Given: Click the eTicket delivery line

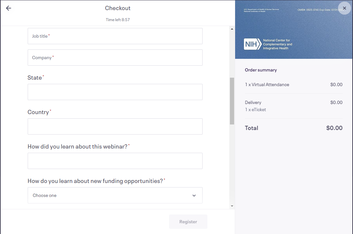Looking at the screenshot, I should [256, 110].
